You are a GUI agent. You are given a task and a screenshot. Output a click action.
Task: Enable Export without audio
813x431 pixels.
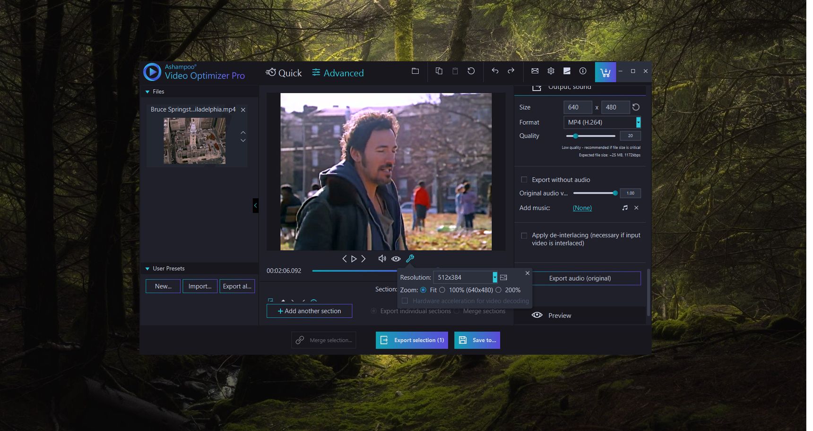(524, 179)
